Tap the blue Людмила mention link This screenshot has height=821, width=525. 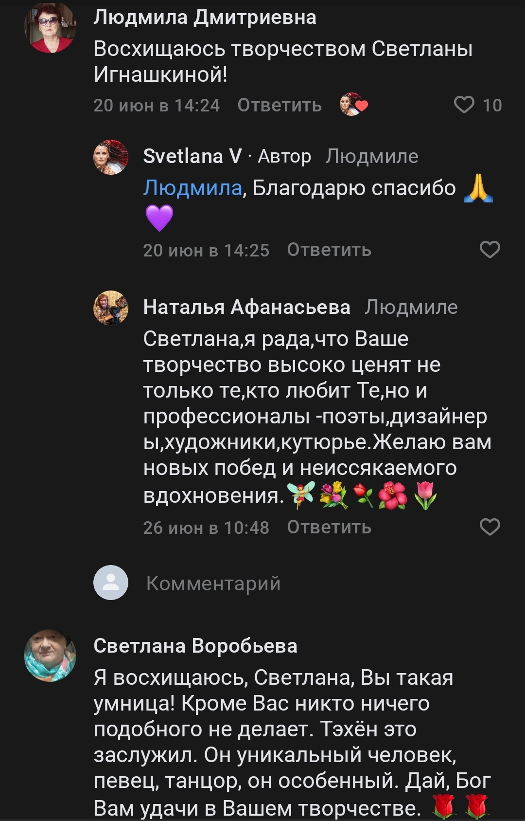click(x=192, y=188)
